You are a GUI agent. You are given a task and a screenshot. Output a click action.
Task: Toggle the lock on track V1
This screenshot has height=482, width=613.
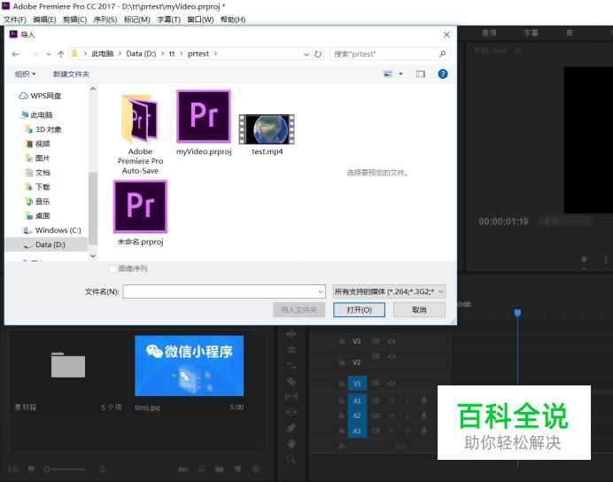tap(341, 384)
